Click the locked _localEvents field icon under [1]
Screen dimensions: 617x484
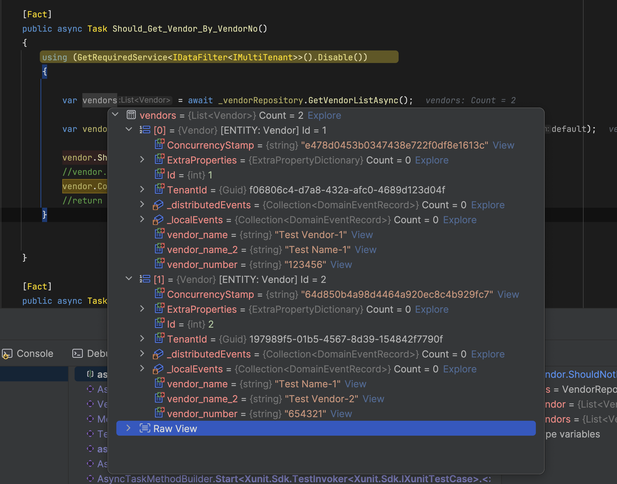pyautogui.click(x=158, y=369)
